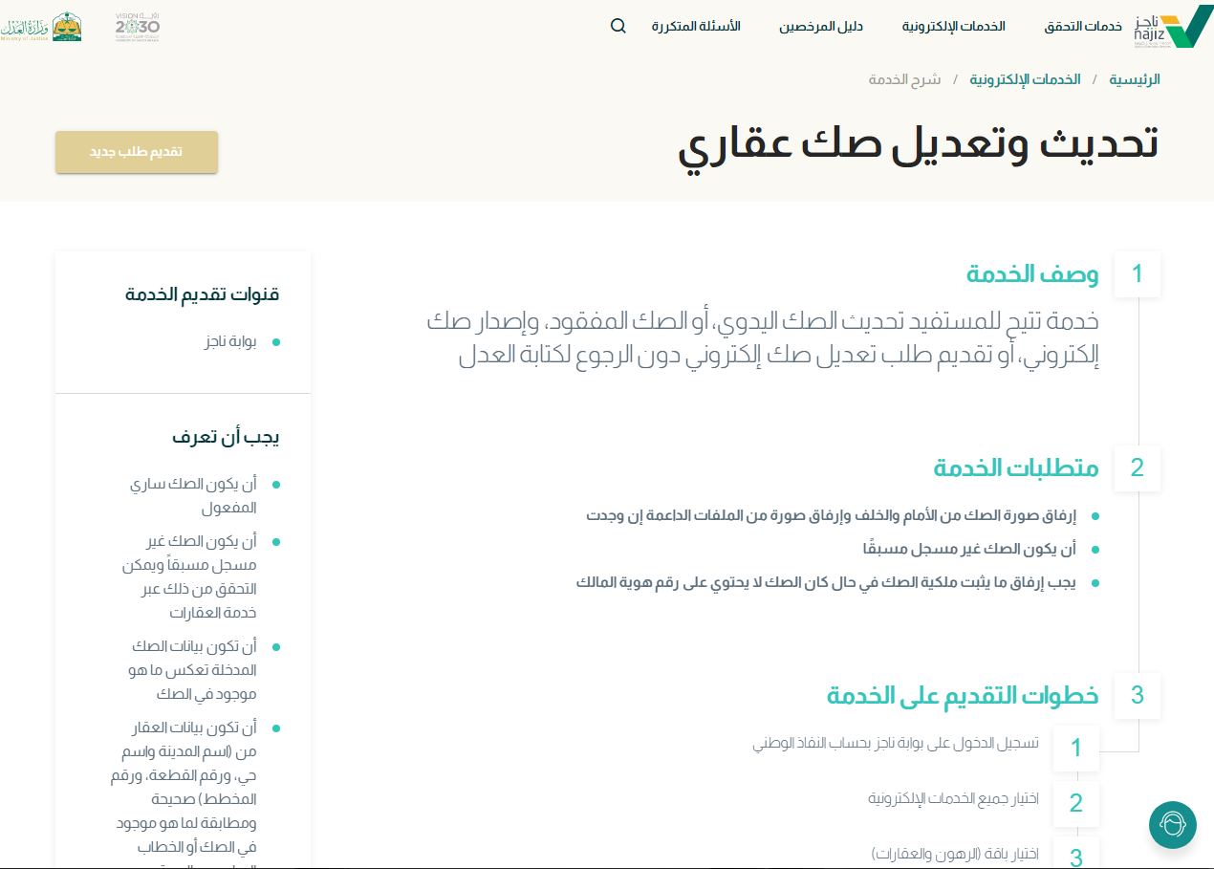Click the Najiz logo
Image resolution: width=1214 pixels, height=869 pixels.
pyautogui.click(x=1173, y=26)
